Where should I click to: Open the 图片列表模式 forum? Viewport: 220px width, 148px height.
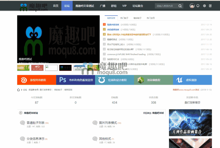click(x=108, y=123)
